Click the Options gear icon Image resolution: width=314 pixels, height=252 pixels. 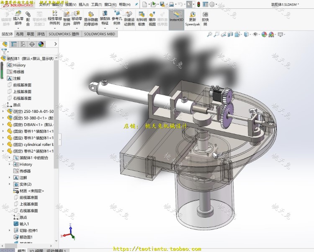pyautogui.click(x=212, y=4)
